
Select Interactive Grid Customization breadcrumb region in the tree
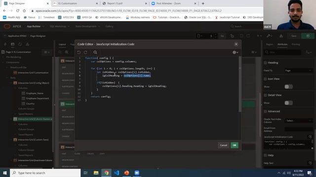(33, 73)
